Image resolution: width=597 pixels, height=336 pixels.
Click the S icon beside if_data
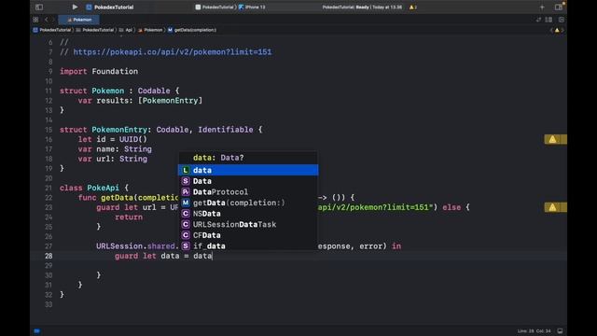pyautogui.click(x=186, y=245)
